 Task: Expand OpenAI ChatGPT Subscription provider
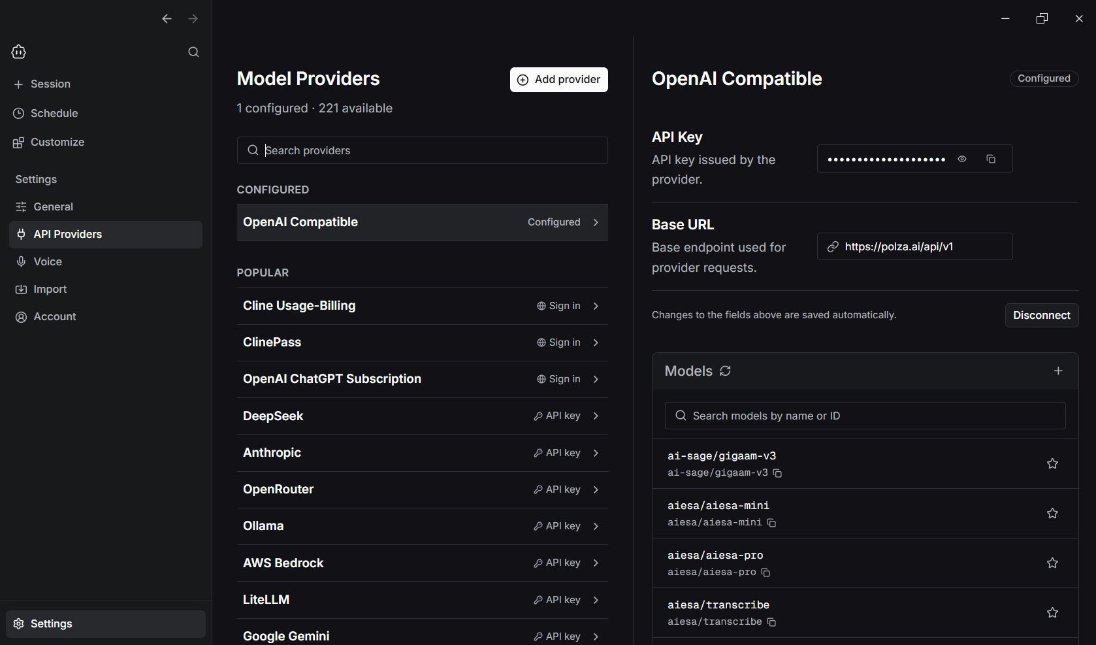pyautogui.click(x=422, y=379)
